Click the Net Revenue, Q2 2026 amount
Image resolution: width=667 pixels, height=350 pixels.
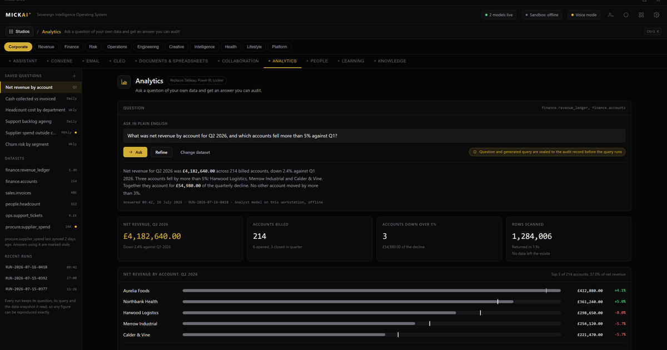pyautogui.click(x=152, y=236)
